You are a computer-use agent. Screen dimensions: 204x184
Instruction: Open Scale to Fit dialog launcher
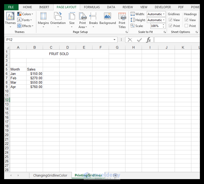(x=165, y=32)
